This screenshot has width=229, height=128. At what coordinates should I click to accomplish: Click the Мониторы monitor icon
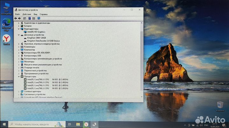(x=22, y=62)
